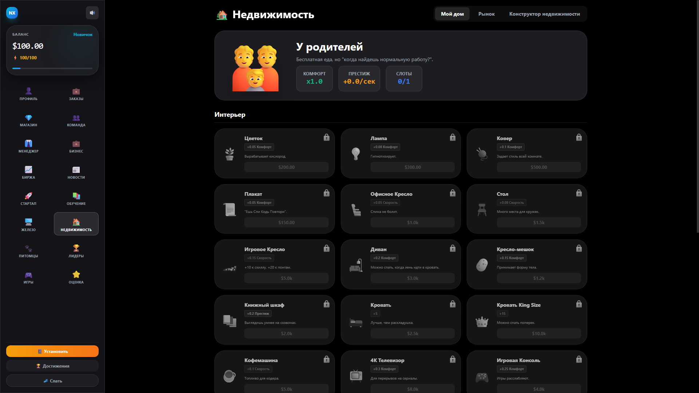
Task: Переключиться на вкладку Рынок
Action: (486, 14)
